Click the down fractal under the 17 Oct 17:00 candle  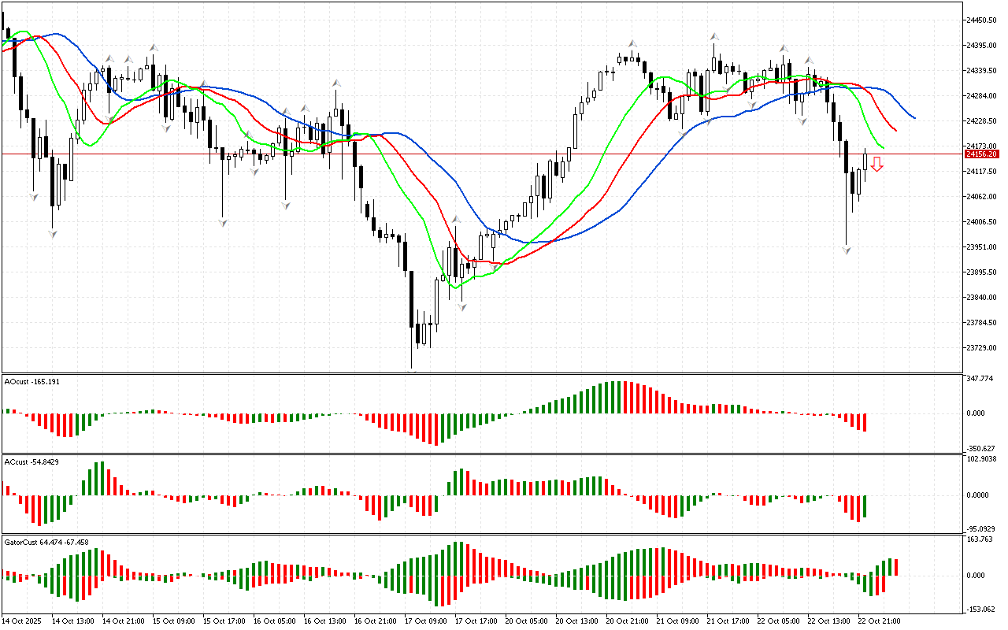pos(462,306)
